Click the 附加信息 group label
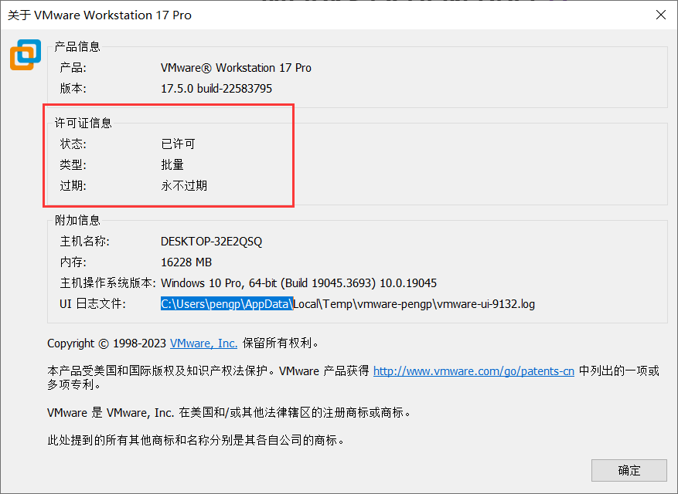Screen dimensions: 678x494 [77, 220]
